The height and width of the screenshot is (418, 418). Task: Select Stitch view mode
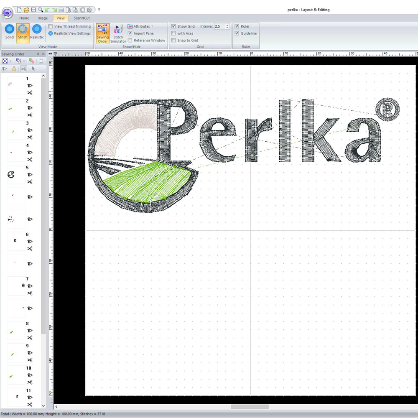(x=23, y=33)
